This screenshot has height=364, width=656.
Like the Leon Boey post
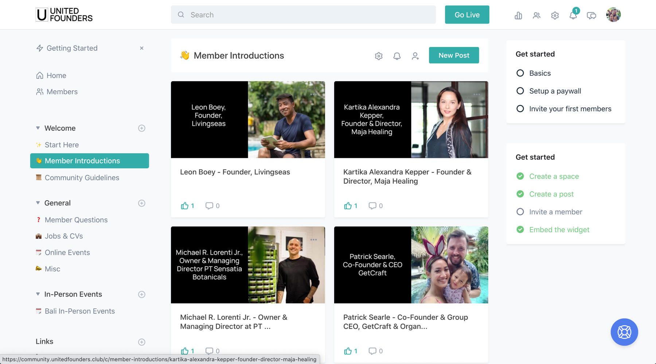tap(185, 206)
